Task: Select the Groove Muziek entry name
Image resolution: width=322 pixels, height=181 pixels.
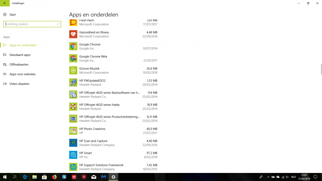Action: click(x=89, y=68)
